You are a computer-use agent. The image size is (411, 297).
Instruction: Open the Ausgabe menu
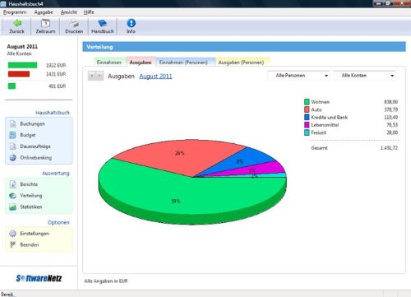[x=44, y=12]
